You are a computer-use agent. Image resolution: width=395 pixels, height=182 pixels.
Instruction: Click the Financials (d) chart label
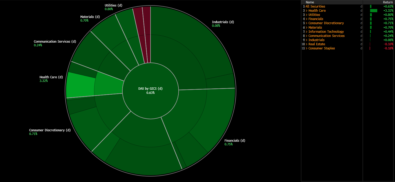pos(235,141)
